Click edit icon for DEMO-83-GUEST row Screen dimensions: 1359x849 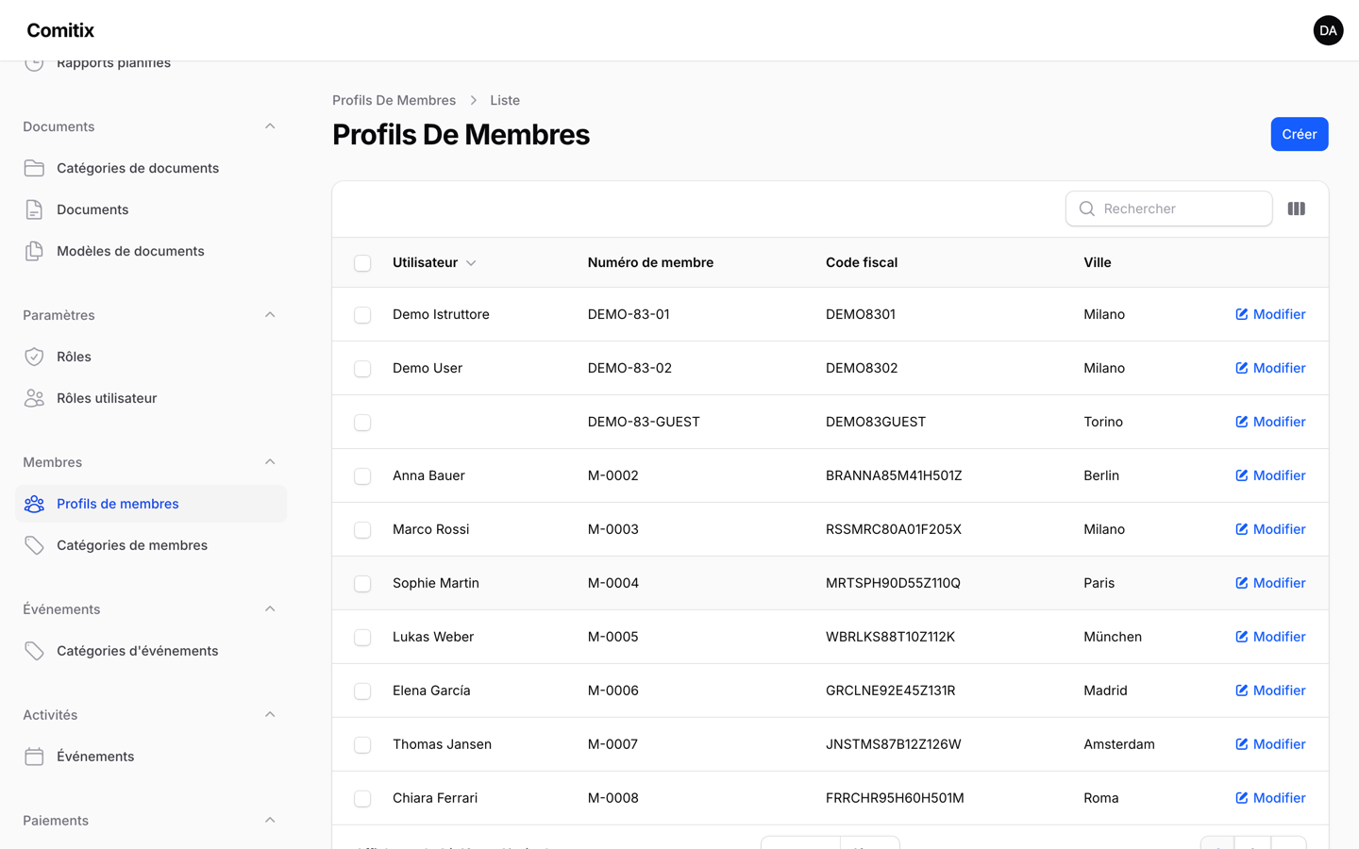(x=1242, y=422)
